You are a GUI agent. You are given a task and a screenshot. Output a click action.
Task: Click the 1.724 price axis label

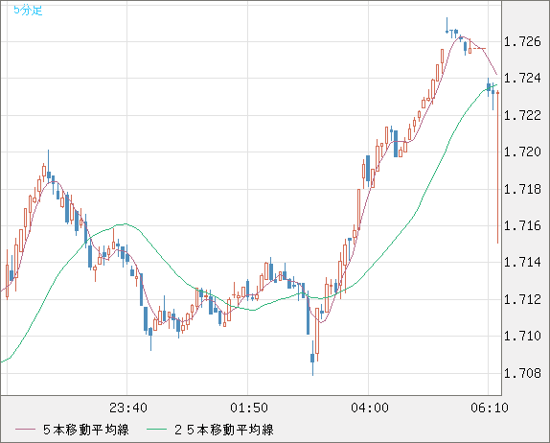[522, 79]
